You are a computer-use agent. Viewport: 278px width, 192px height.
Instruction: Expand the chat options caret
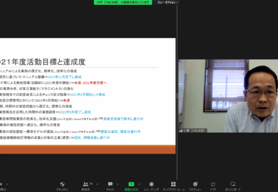click(118, 184)
